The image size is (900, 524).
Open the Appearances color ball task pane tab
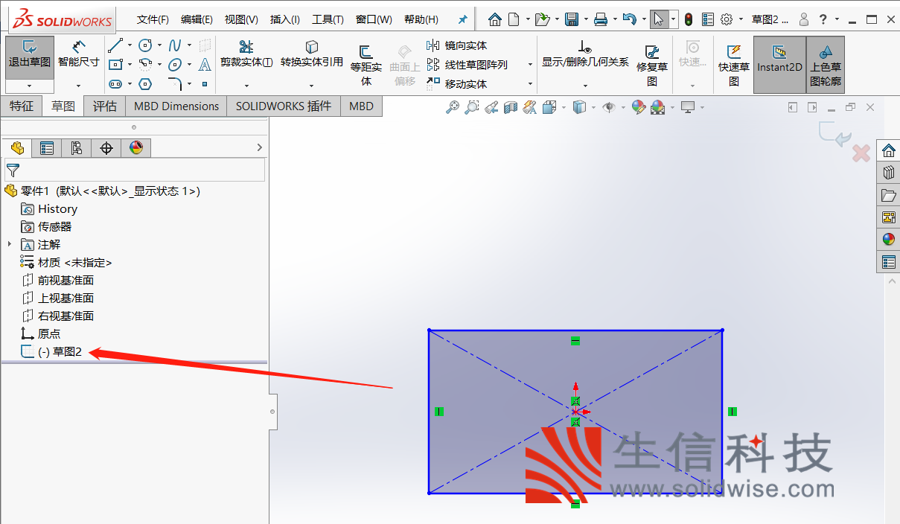(888, 239)
